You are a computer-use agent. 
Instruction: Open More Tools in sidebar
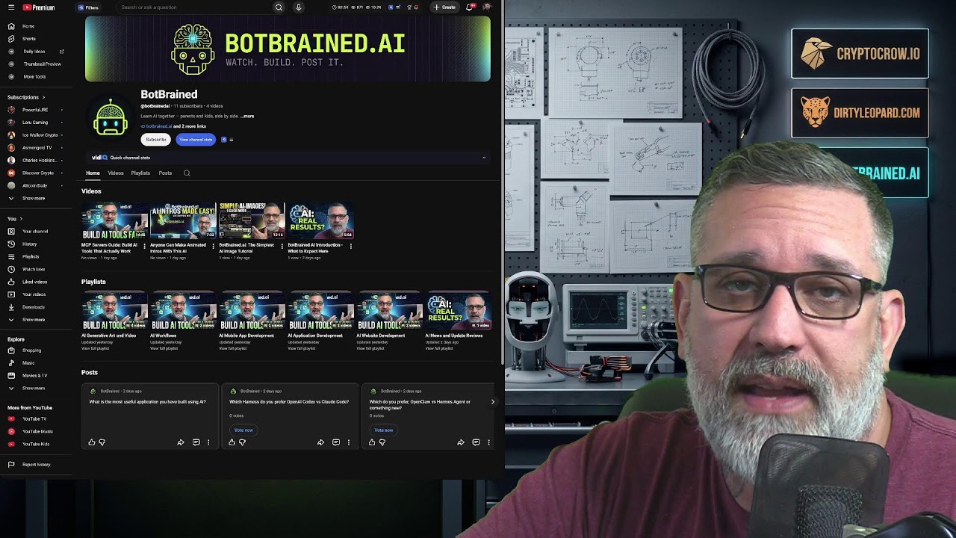pyautogui.click(x=34, y=76)
